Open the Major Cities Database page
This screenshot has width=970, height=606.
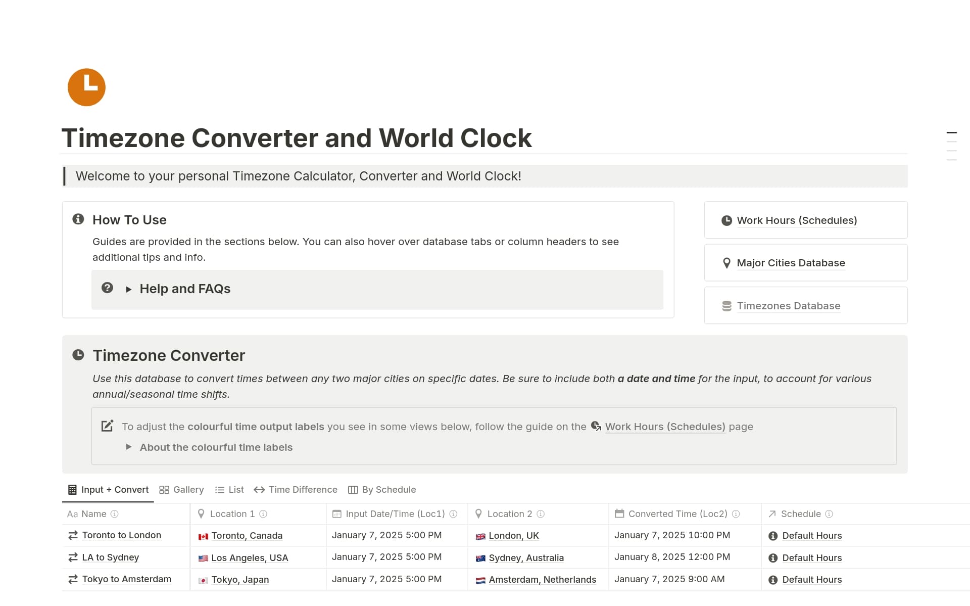click(x=791, y=263)
